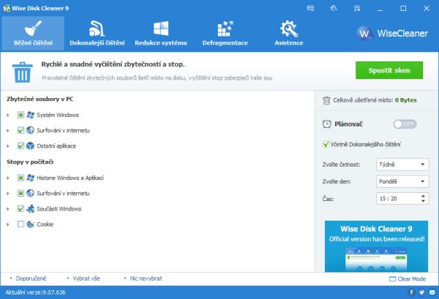The width and height of the screenshot is (439, 299).
Task: Switch to Dokonalejší čištění tab
Action: 97,34
